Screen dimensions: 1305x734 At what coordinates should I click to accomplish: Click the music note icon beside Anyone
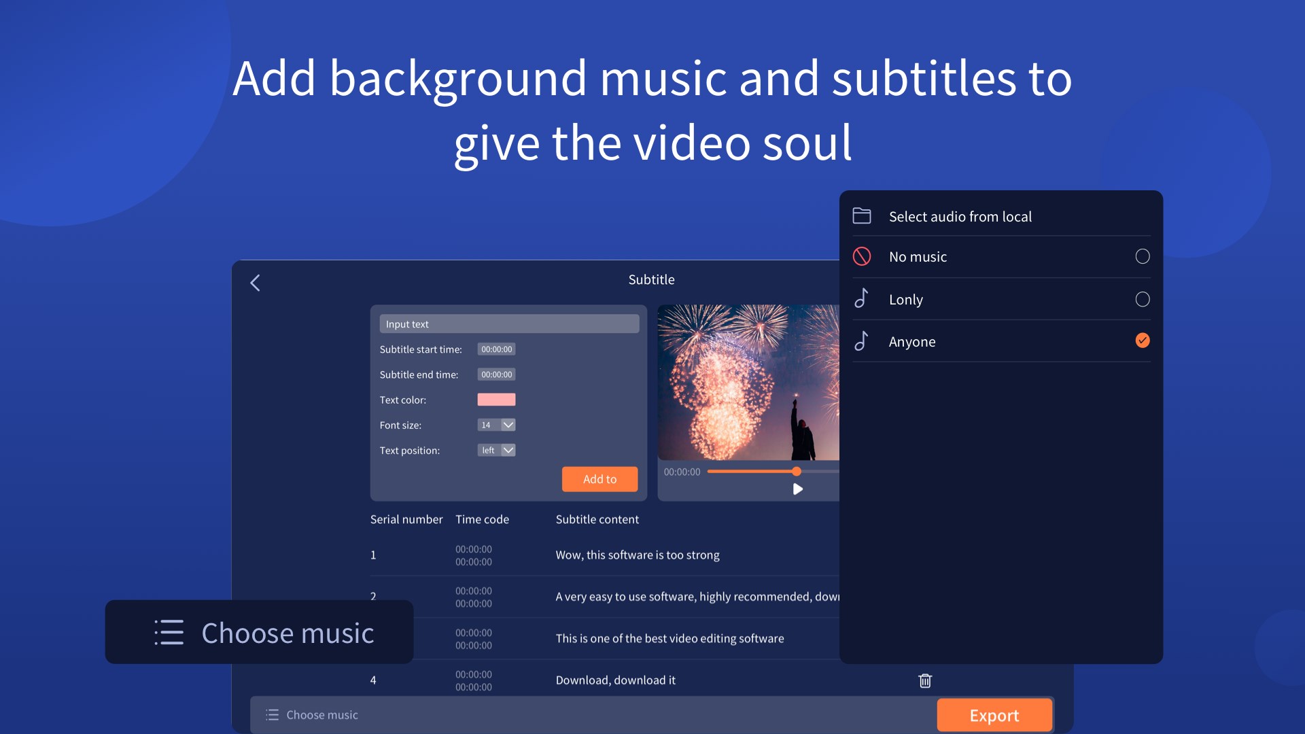pos(861,340)
